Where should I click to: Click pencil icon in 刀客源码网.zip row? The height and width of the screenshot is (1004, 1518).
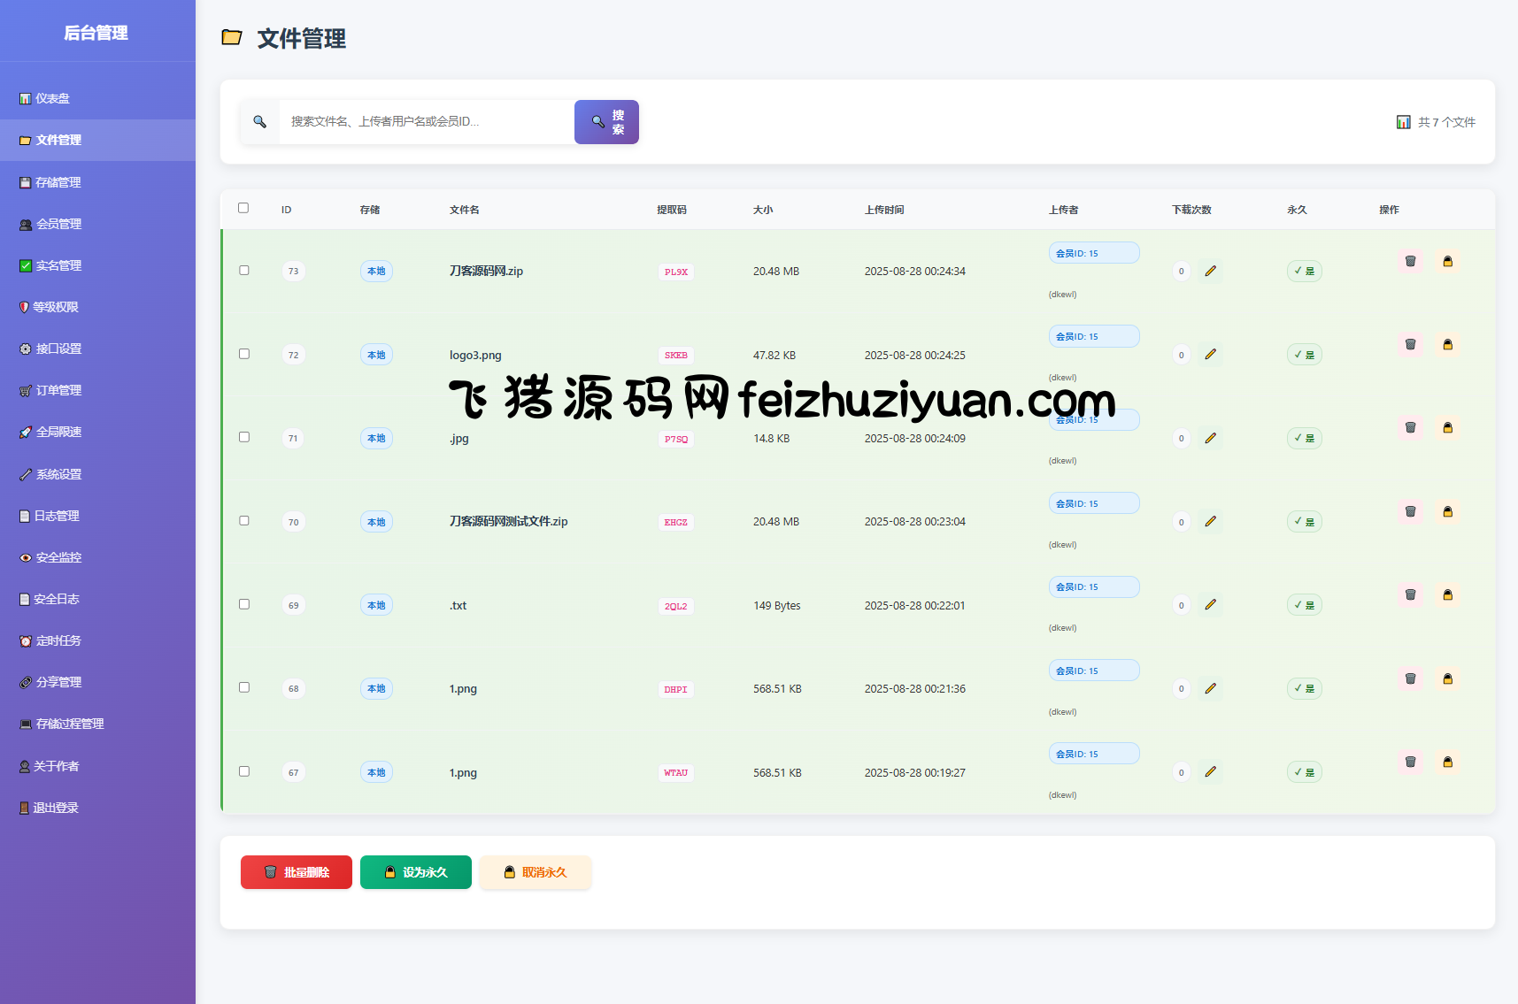click(1210, 271)
